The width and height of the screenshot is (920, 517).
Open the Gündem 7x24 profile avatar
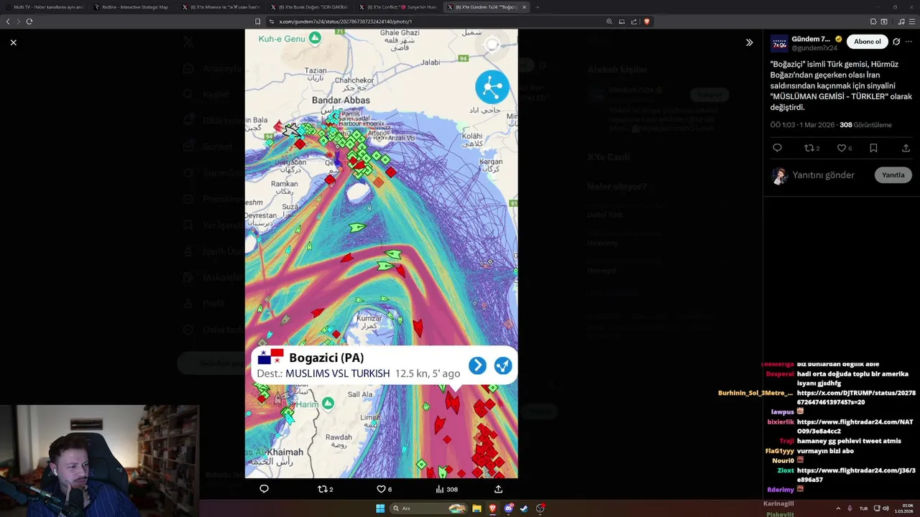point(779,44)
